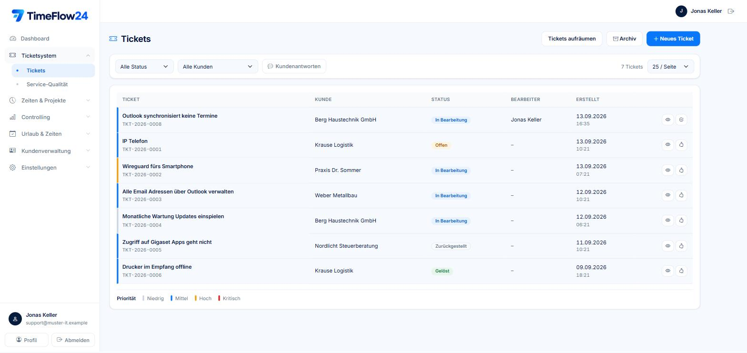Click customer Nordlicht Steuerberatung
Screen dimensions: 747x353
[346, 246]
